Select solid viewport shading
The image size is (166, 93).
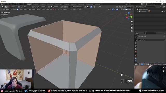click(126, 9)
